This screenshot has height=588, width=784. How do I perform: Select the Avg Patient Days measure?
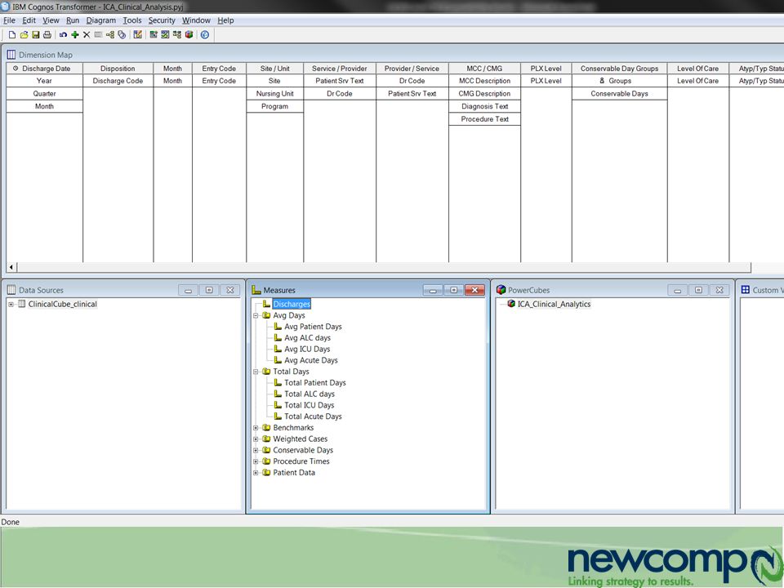313,327
